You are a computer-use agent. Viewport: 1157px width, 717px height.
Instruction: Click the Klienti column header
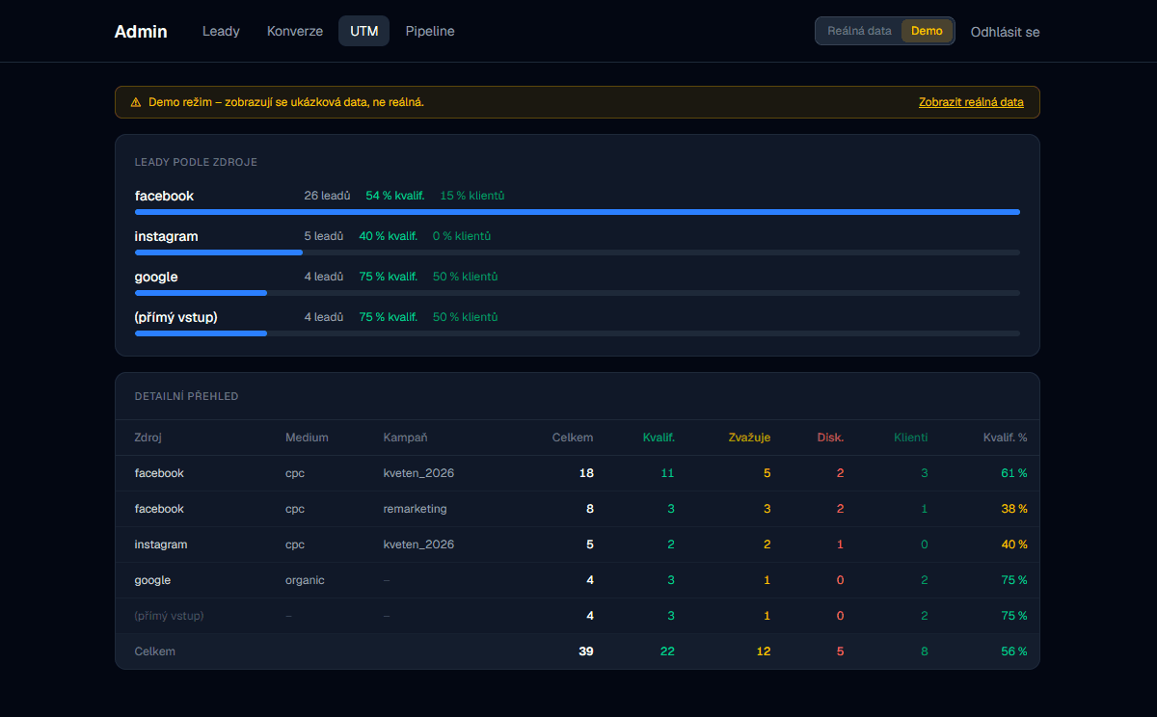click(911, 438)
